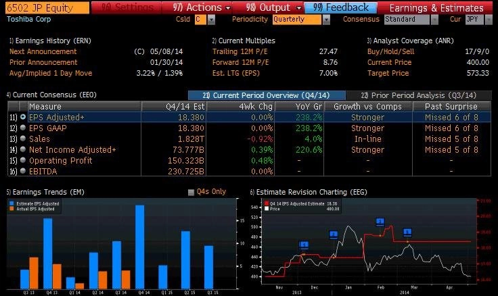Image resolution: width=498 pixels, height=296 pixels.
Task: Click the Net Income YoY growth 220.6%
Action: (309, 150)
